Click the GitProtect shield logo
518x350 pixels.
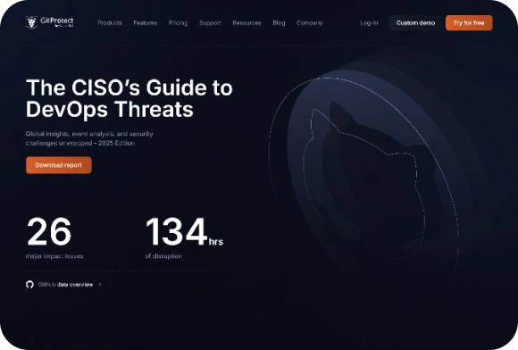coord(31,22)
